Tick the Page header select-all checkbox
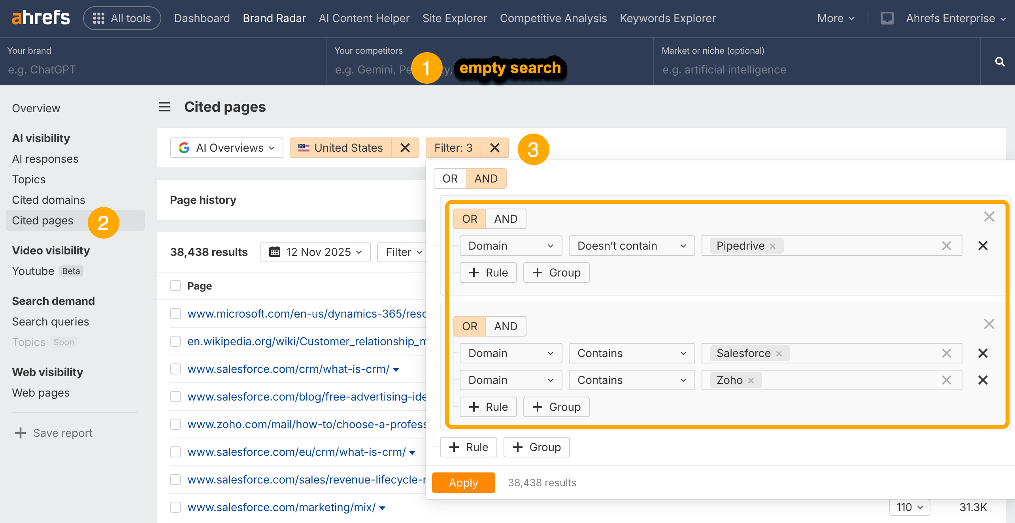The height and width of the screenshot is (523, 1015). pos(175,286)
